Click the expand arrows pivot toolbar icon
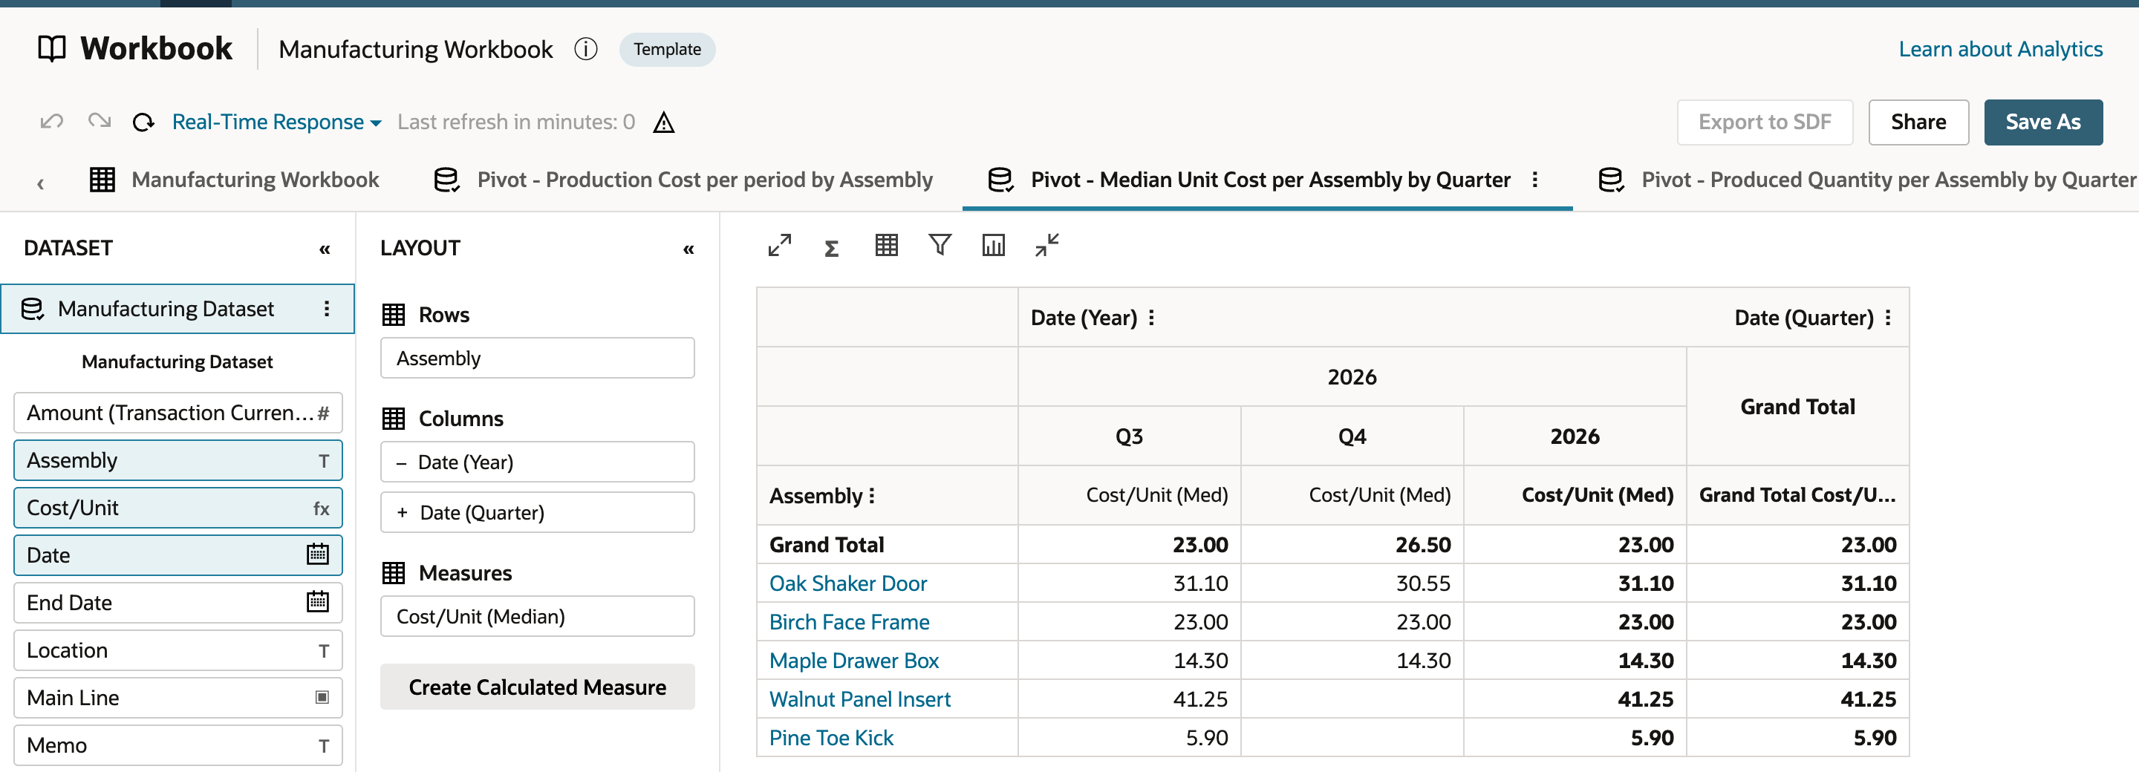The height and width of the screenshot is (772, 2139). coord(779,246)
